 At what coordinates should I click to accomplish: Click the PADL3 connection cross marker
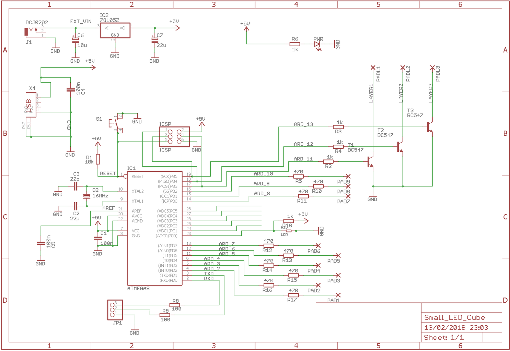pos(432,68)
